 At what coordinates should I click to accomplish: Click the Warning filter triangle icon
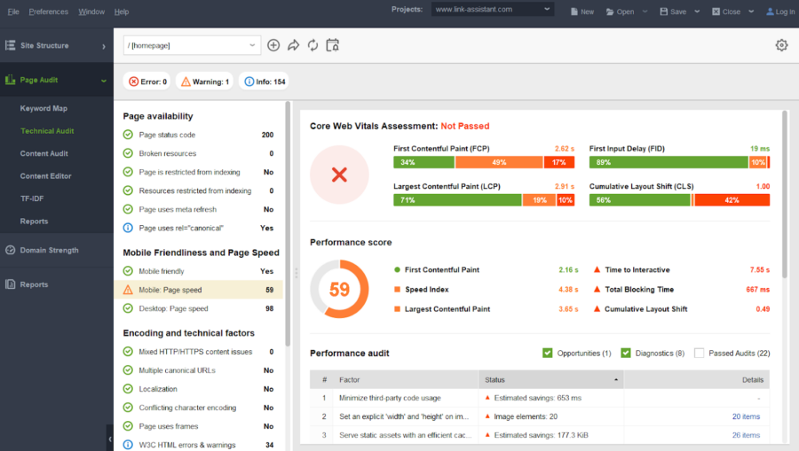(186, 82)
